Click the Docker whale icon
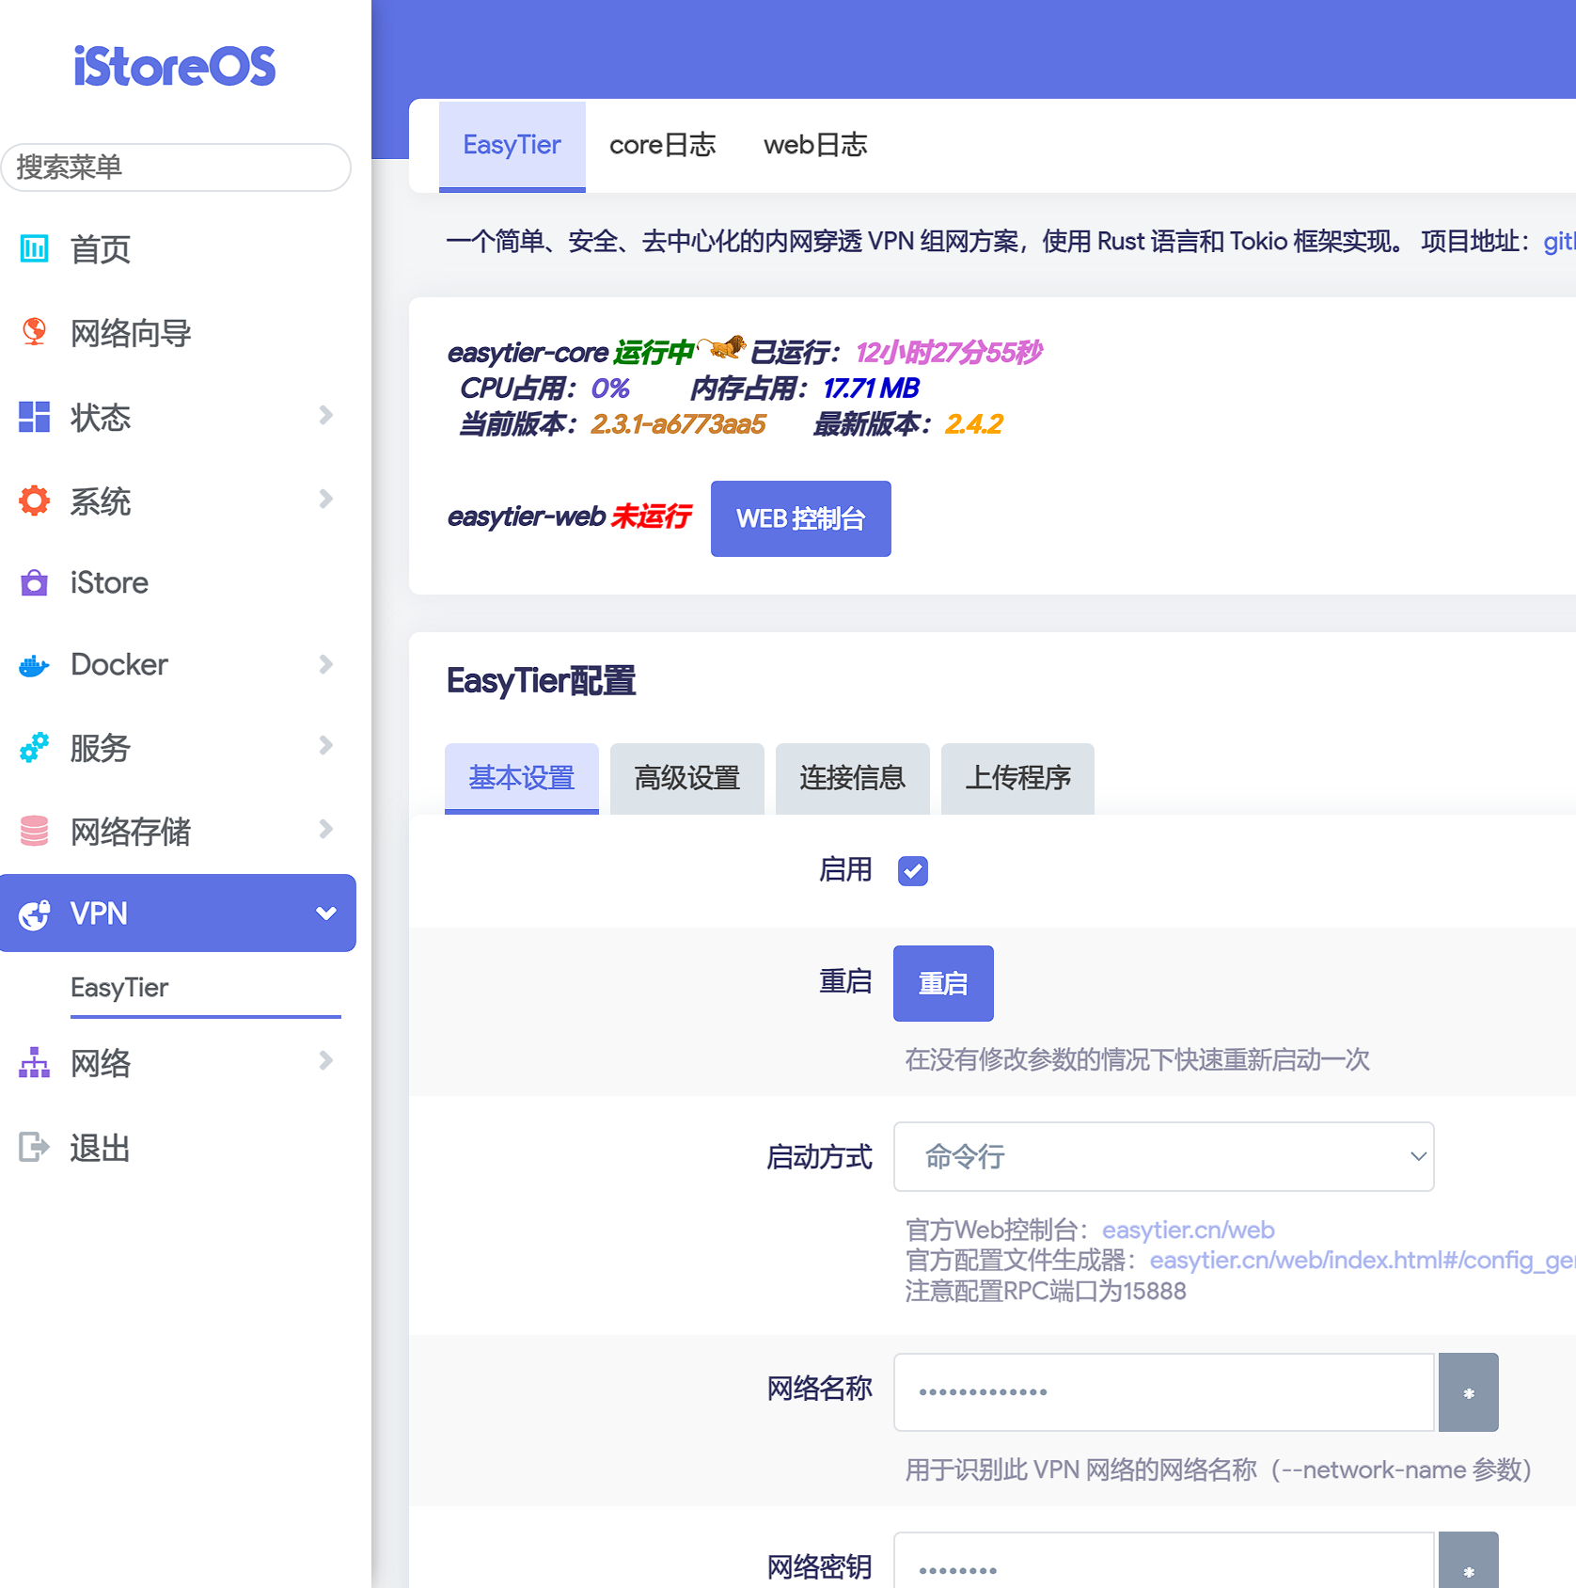 click(x=35, y=665)
